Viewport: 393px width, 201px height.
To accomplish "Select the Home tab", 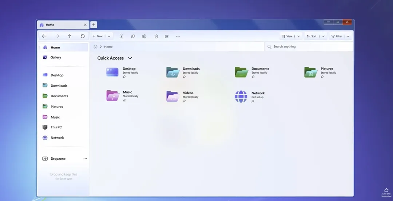I will [x=63, y=25].
